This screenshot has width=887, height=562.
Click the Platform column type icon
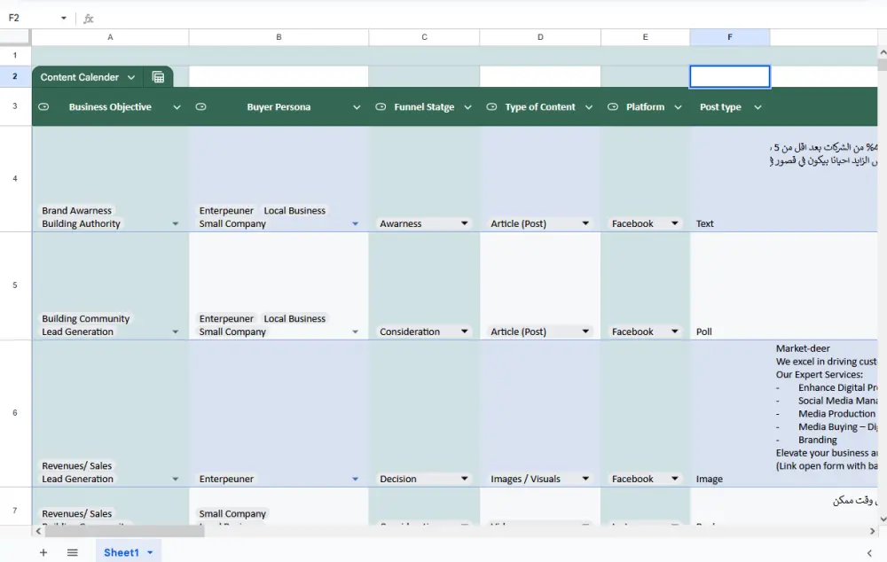pos(613,107)
